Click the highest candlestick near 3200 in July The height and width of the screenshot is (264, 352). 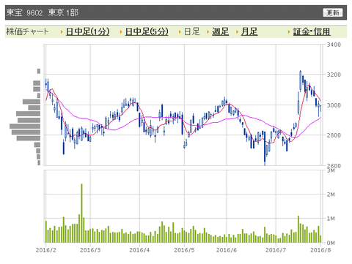pyautogui.click(x=301, y=81)
